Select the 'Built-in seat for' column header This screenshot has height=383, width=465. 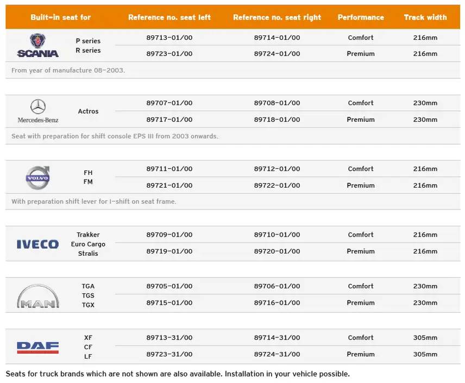click(x=61, y=17)
